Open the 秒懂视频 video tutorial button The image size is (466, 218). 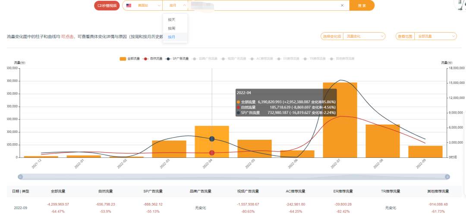(x=107, y=5)
